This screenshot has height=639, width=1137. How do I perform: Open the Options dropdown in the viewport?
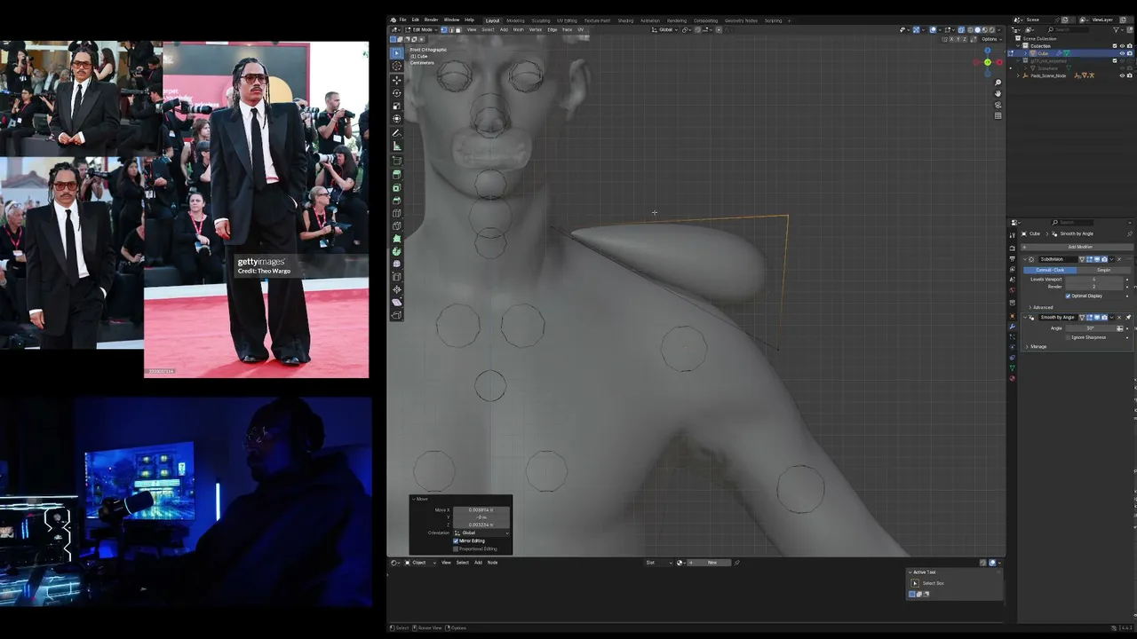(990, 39)
